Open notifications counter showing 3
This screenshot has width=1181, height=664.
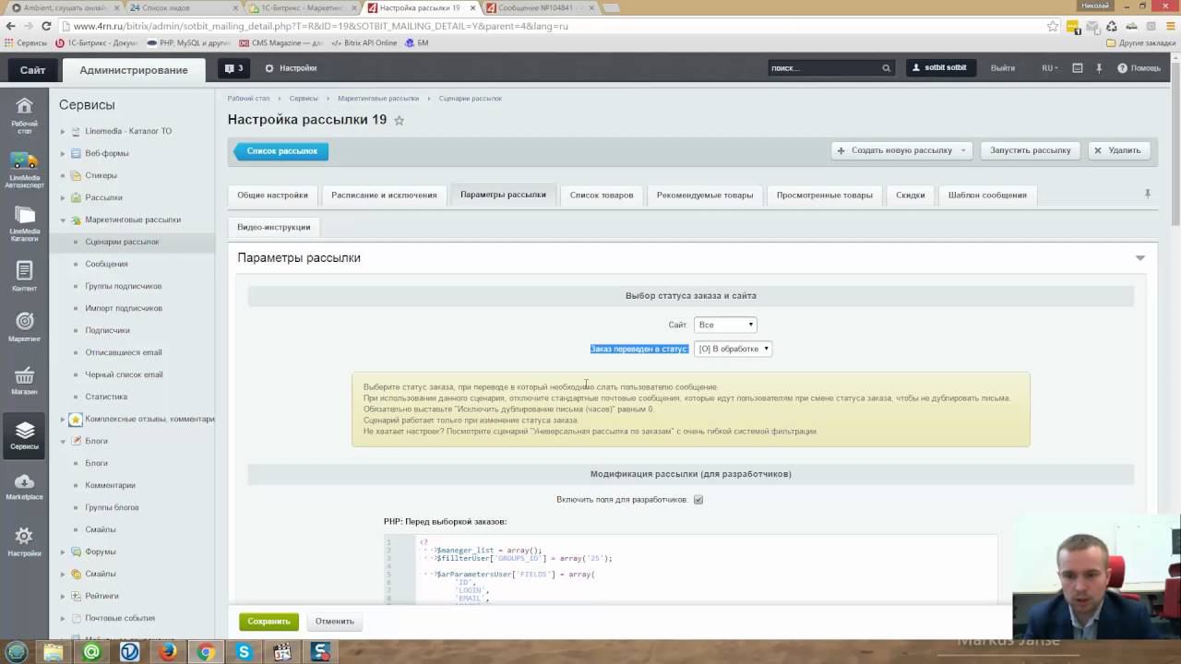point(233,68)
